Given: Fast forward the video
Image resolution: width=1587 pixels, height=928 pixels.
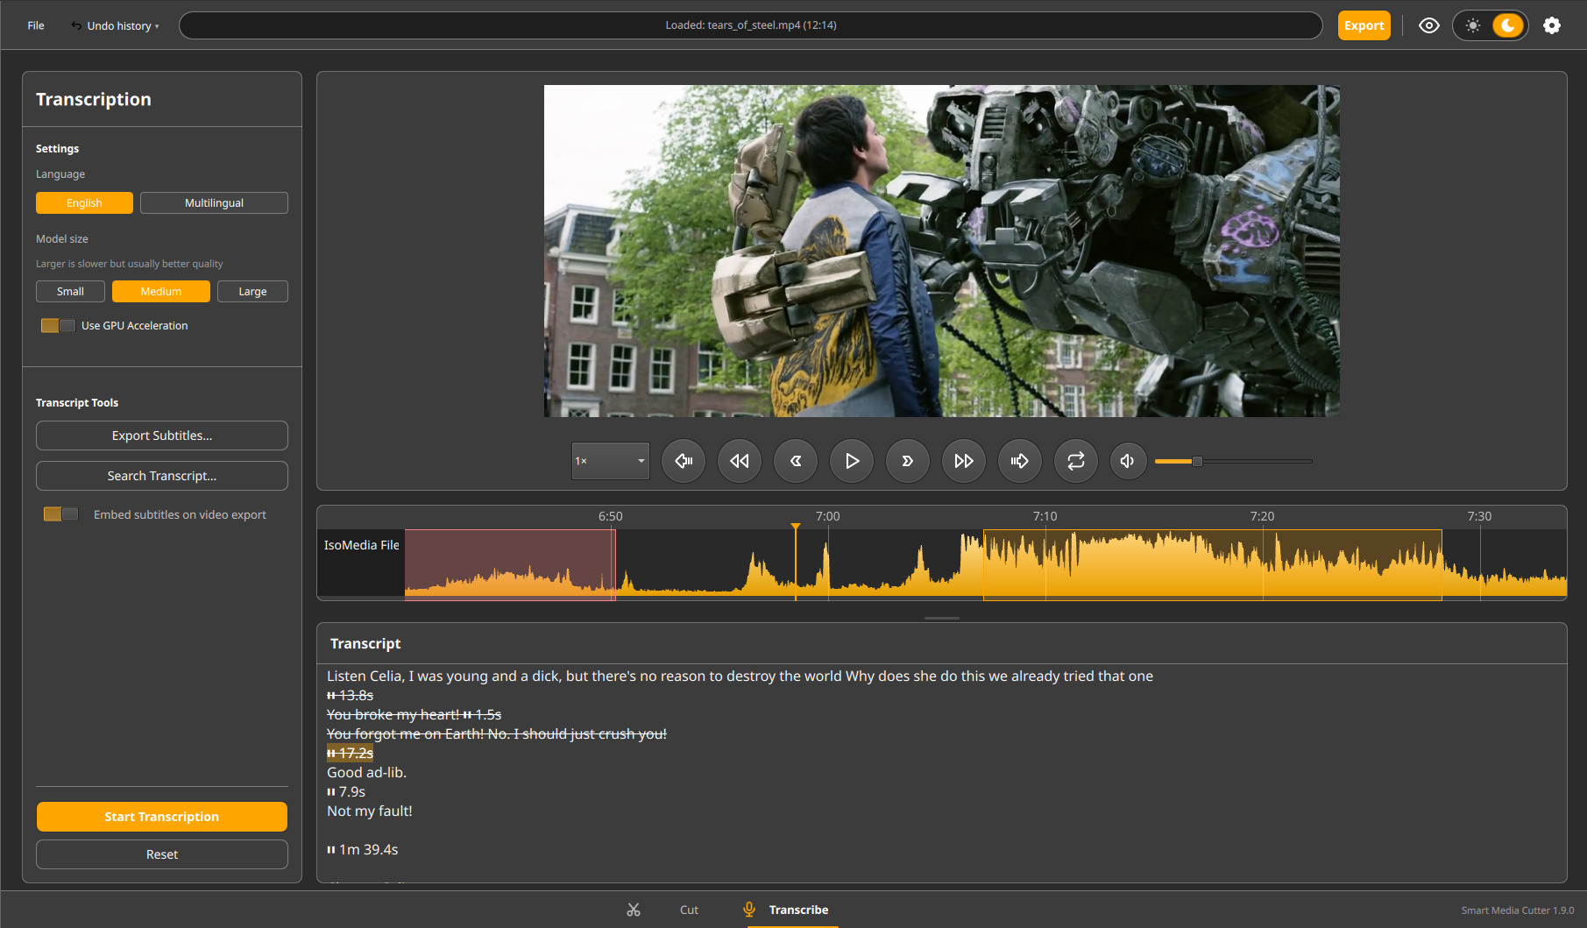Looking at the screenshot, I should pos(963,460).
